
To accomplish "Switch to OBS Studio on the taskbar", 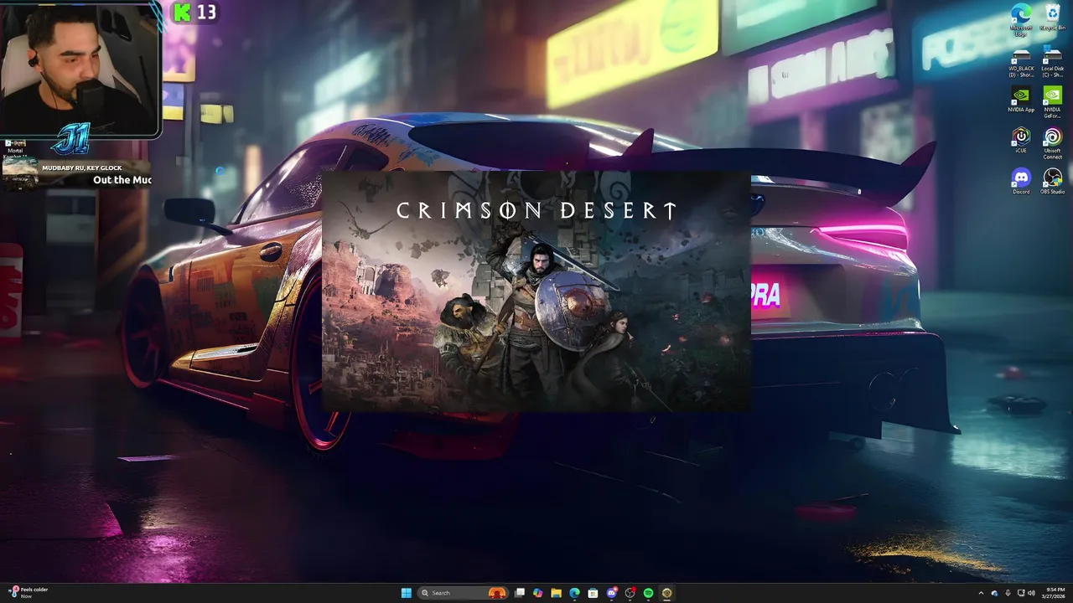I will pyautogui.click(x=630, y=593).
